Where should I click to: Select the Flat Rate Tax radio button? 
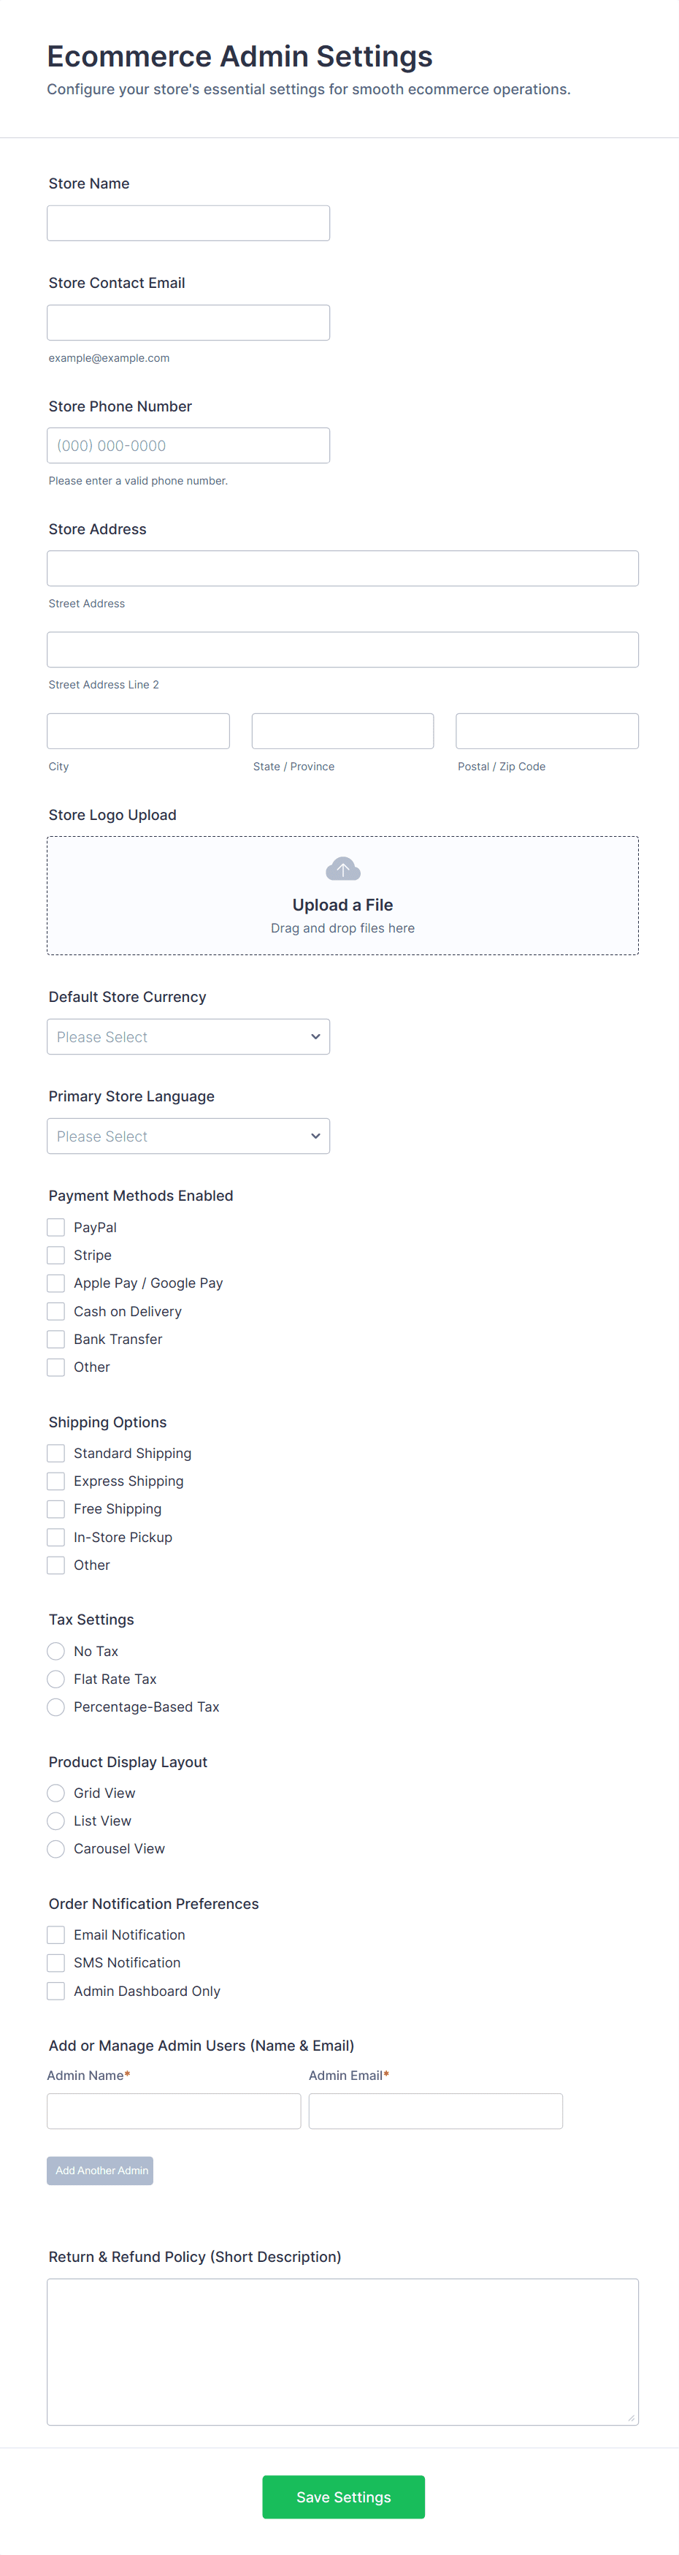[x=56, y=1679]
